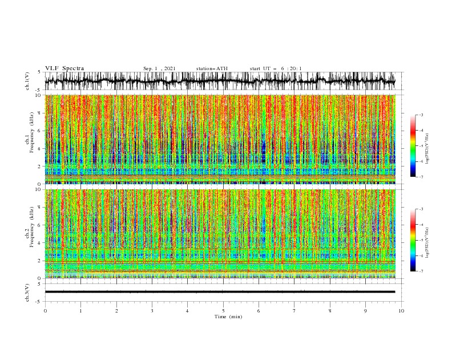Click the "VLF Spectra" plot title
This screenshot has height=349, width=452.
64,68
